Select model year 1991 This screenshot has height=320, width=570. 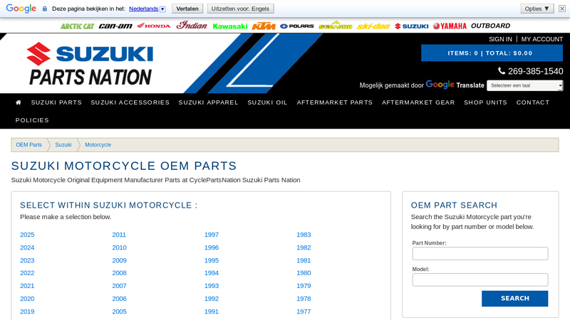[x=212, y=311]
